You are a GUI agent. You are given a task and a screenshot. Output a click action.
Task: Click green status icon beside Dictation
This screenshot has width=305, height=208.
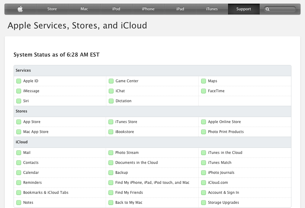click(x=111, y=101)
